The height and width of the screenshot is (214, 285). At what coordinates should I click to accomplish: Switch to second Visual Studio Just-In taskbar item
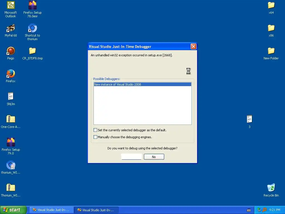pyautogui.click(x=96, y=210)
